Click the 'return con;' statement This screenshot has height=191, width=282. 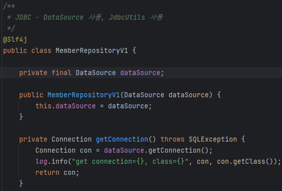(57, 172)
